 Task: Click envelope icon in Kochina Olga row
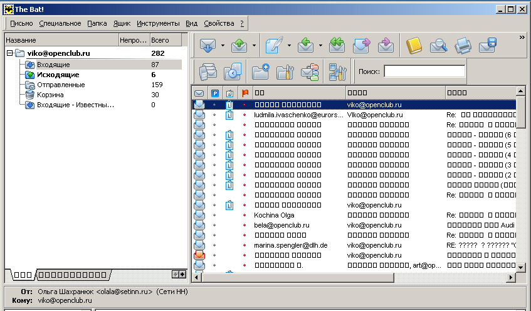[199, 214]
